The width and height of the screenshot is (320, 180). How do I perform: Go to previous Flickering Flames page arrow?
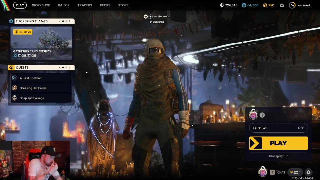(60, 21)
